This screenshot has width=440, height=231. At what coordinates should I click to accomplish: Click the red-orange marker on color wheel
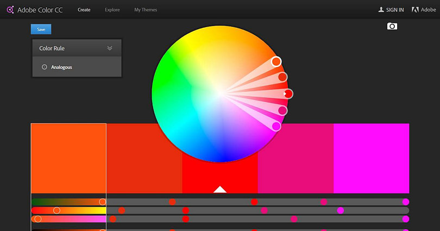(x=282, y=77)
